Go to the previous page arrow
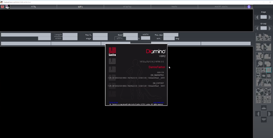This screenshot has width=273, height=138. [x=257, y=17]
